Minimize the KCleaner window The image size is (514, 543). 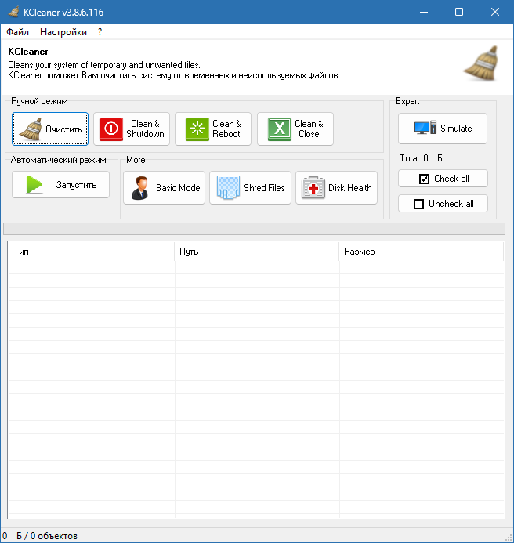click(x=424, y=12)
